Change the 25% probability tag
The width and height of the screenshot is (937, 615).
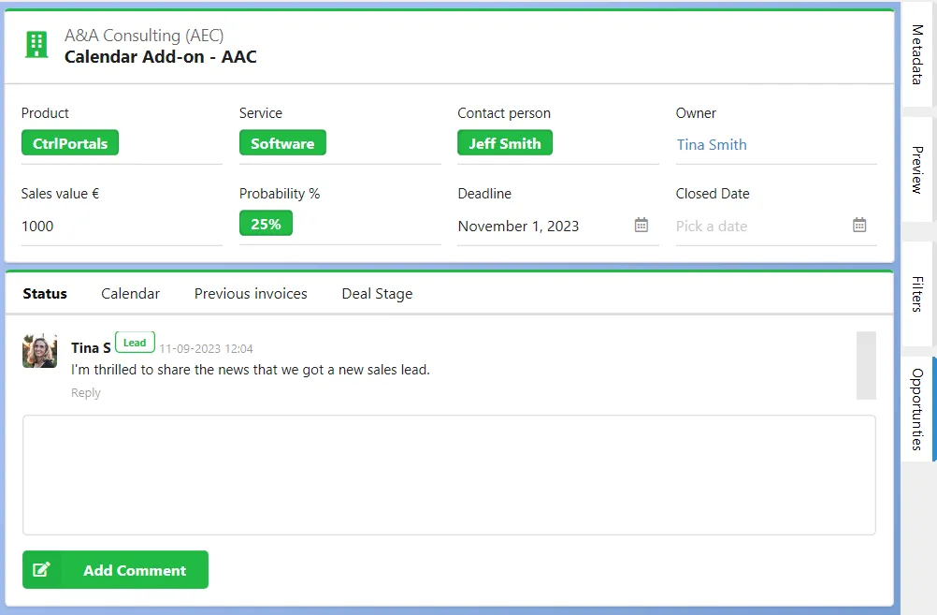[x=266, y=223]
